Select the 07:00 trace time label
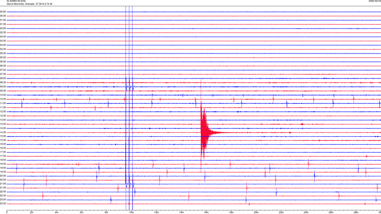The width and height of the screenshot is (381, 214). tap(3, 70)
